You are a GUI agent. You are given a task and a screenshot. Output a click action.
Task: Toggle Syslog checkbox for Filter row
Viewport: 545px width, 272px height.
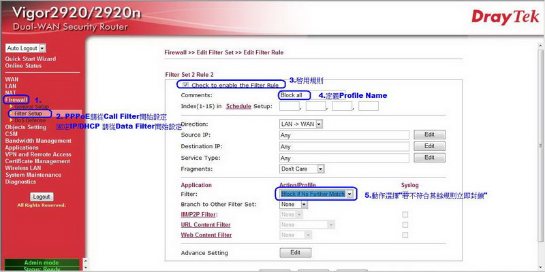point(405,194)
